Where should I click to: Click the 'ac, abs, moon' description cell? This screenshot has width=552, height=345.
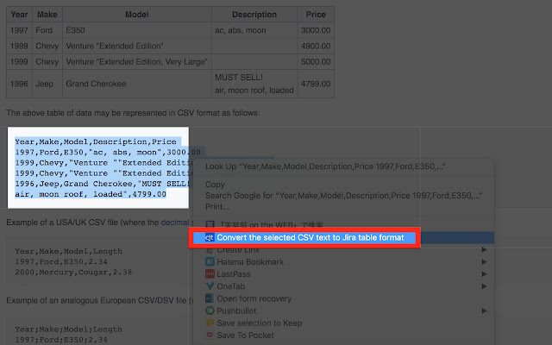click(254, 30)
